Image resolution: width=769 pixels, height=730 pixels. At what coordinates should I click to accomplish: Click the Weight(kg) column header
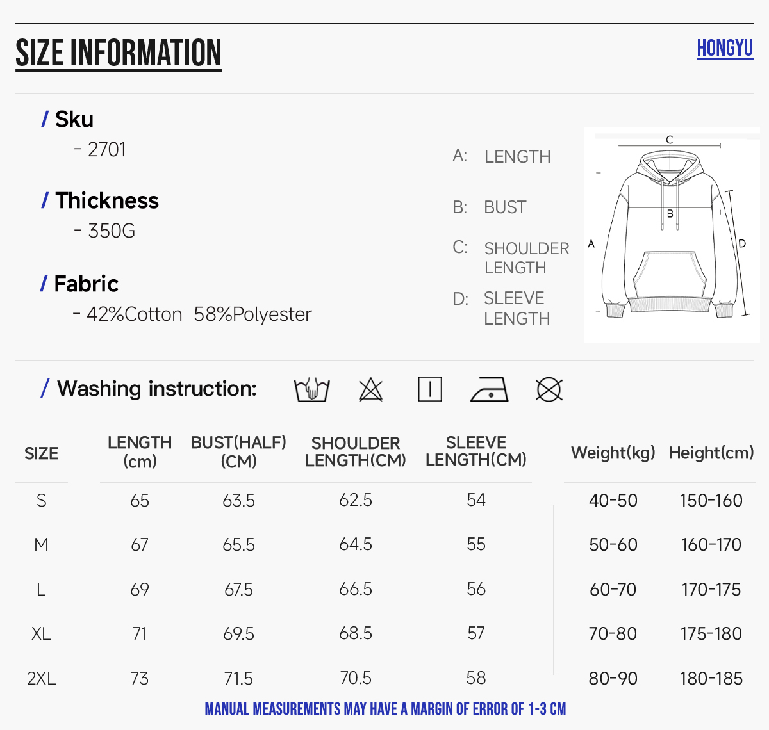click(613, 453)
